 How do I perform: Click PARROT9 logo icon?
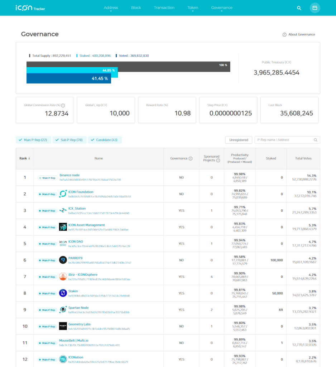click(x=63, y=260)
